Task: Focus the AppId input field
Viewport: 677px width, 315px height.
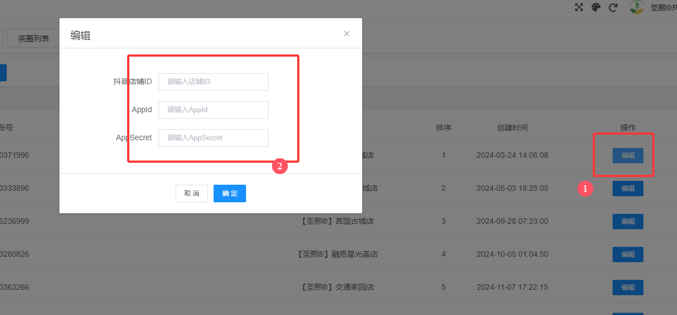Action: point(214,110)
